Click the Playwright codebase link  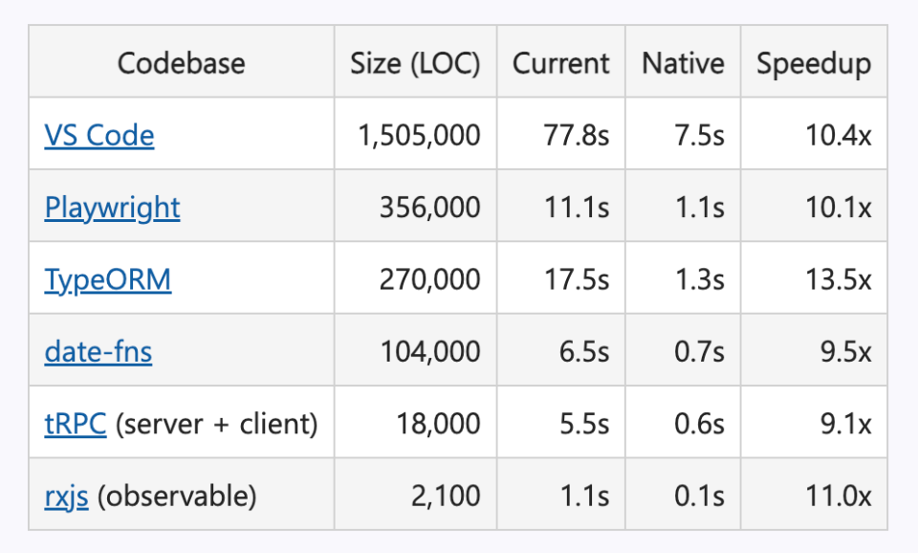(112, 208)
